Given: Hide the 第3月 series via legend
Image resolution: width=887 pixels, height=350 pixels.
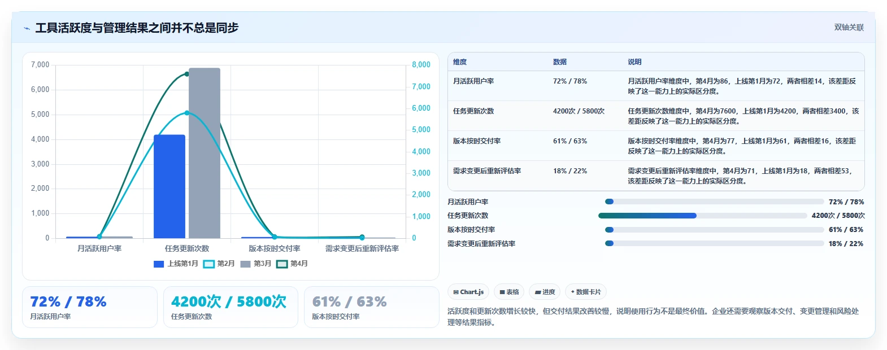Looking at the screenshot, I should click(x=256, y=264).
